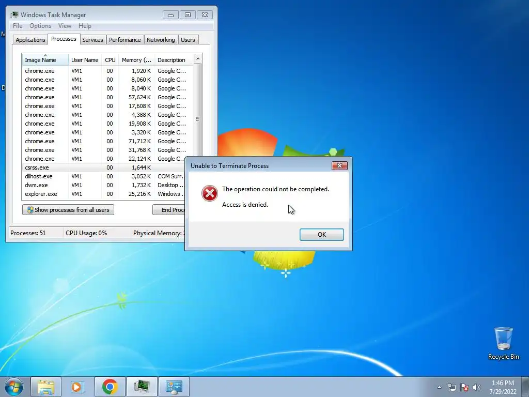Show hidden system tray icons
The height and width of the screenshot is (397, 529).
(439, 387)
